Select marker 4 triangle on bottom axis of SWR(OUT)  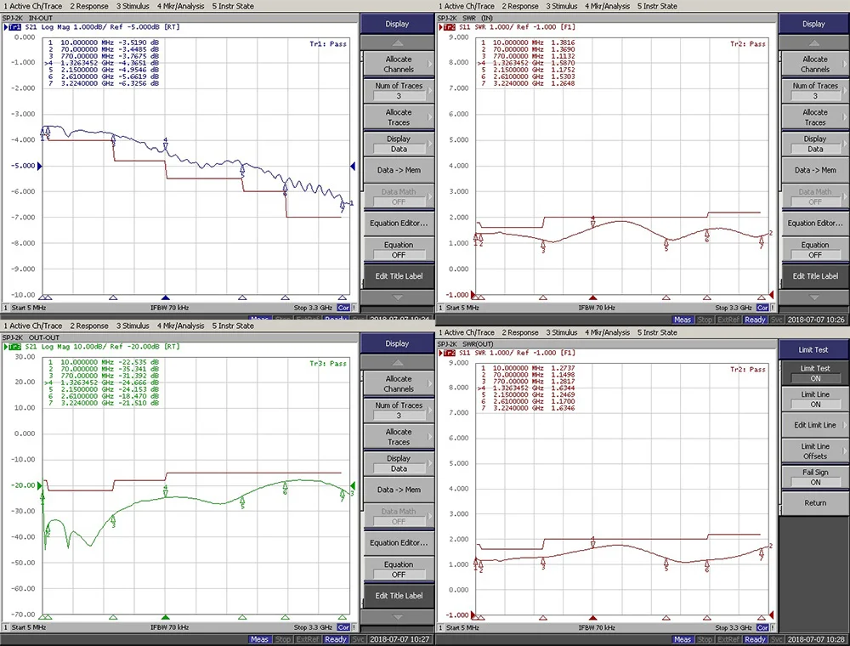(x=593, y=618)
